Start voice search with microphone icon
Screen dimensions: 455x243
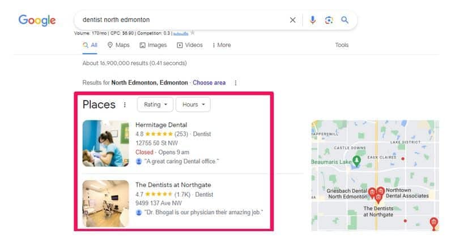pos(313,20)
